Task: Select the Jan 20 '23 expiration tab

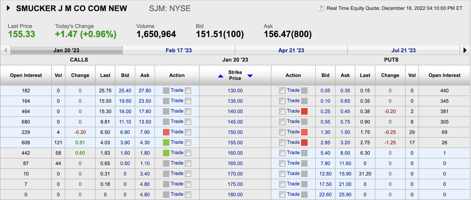Action: pyautogui.click(x=67, y=50)
